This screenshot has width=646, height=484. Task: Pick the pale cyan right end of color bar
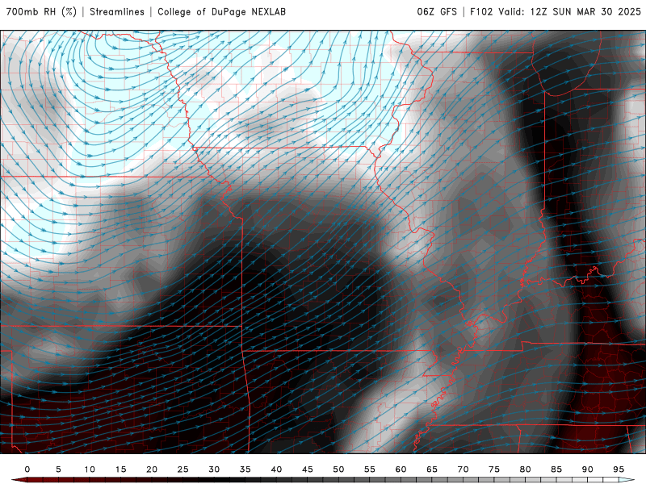click(627, 480)
